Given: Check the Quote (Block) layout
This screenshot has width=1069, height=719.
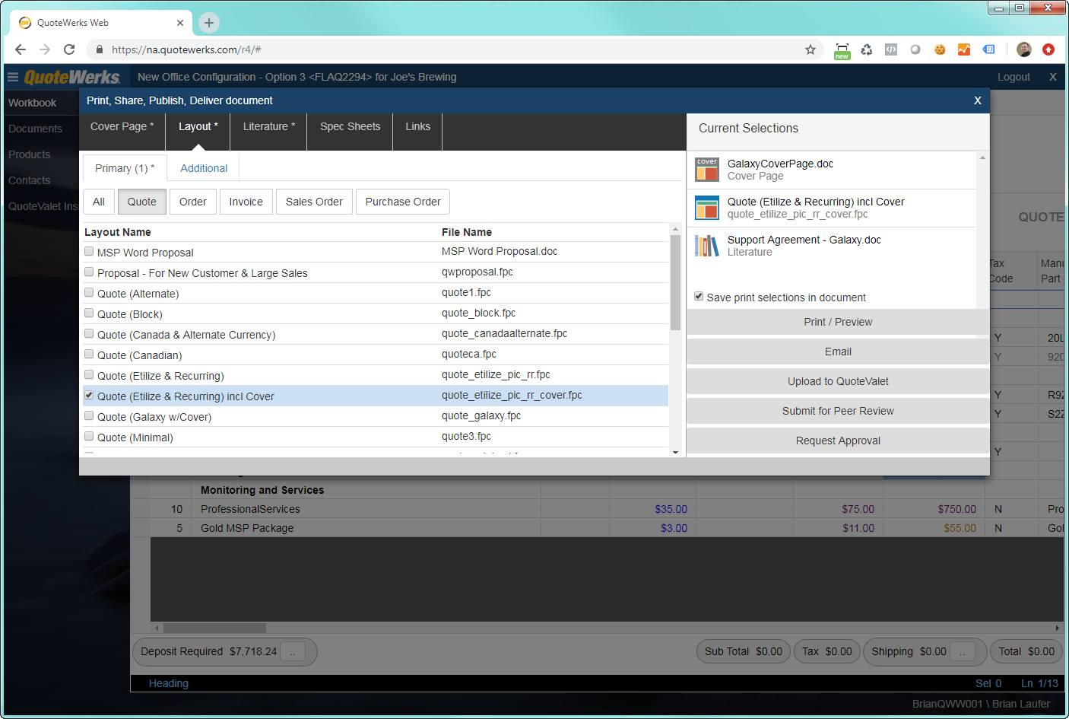Looking at the screenshot, I should [x=89, y=313].
